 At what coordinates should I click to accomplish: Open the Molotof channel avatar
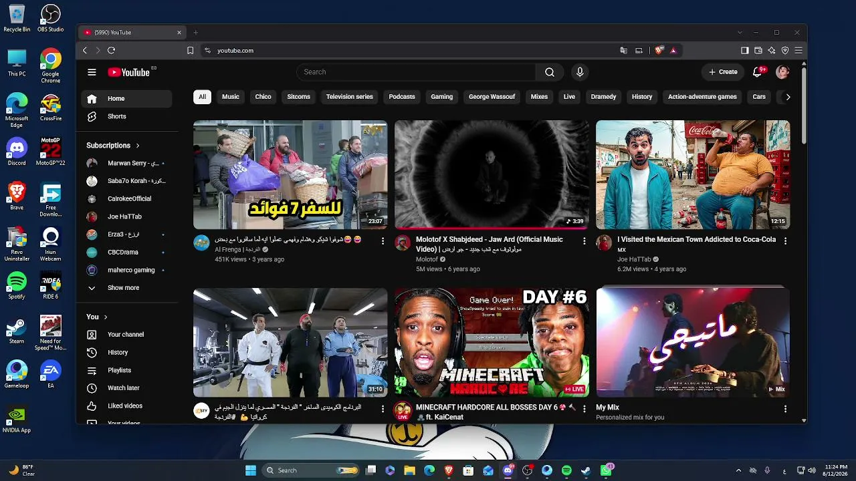tap(403, 243)
